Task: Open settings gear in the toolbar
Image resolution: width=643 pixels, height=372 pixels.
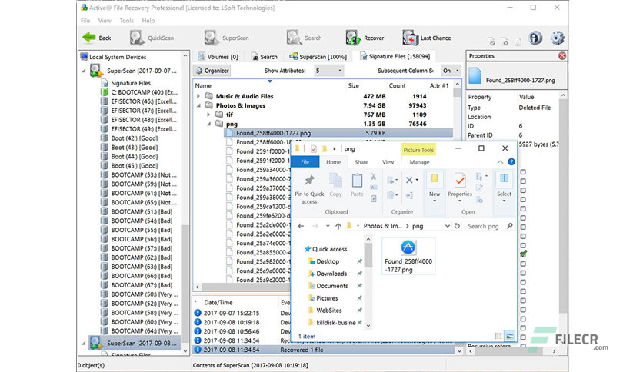Action: click(x=558, y=38)
